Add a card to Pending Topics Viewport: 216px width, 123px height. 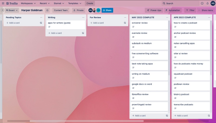pyautogui.click(x=13, y=23)
